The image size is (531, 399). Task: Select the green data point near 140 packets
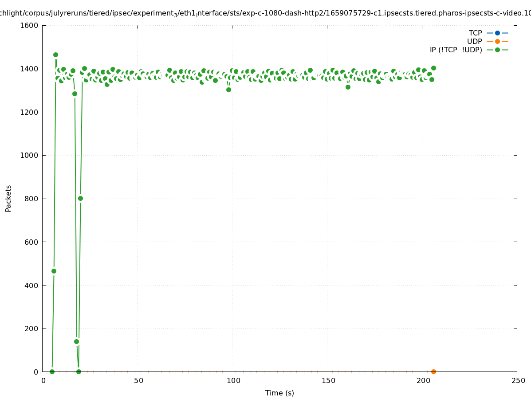click(x=76, y=341)
